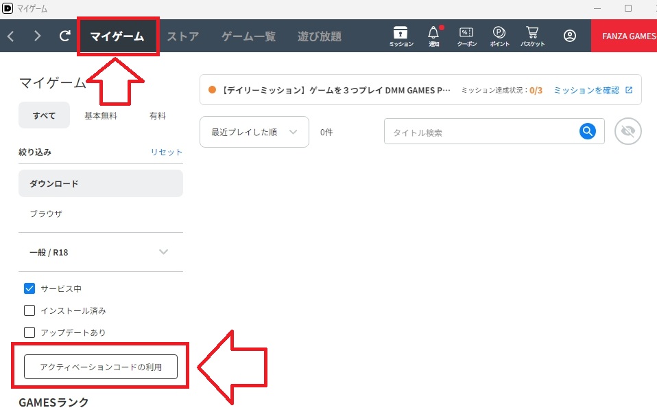Open the external link icon beside ミッションを確認
This screenshot has width=657, height=410.
[628, 90]
